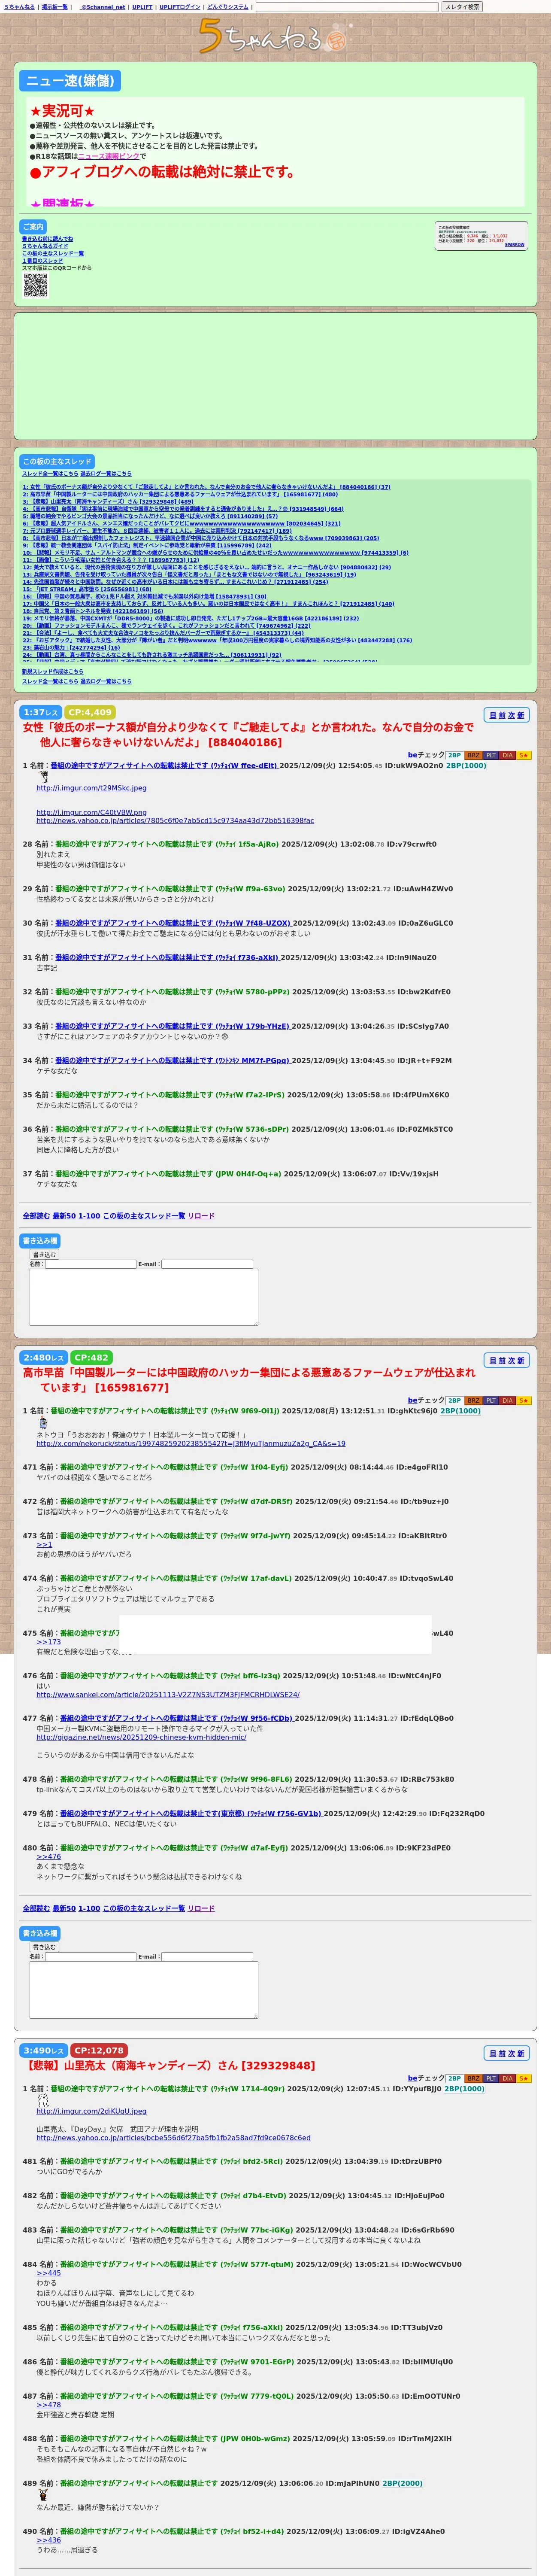Open どんぐりシステム in top navigation
551x2576 pixels.
coord(228,7)
